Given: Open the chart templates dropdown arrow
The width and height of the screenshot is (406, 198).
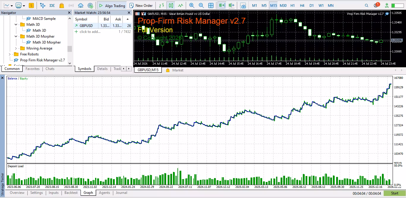Looking at the screenshot, I should pyautogui.click(x=23, y=5).
